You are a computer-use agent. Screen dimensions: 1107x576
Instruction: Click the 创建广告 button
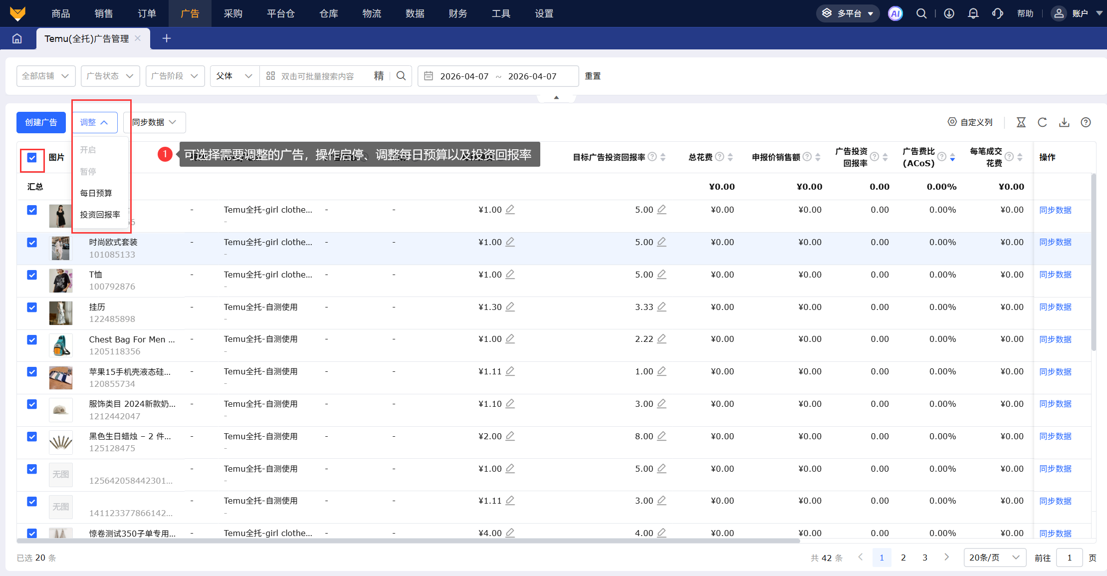(x=41, y=122)
